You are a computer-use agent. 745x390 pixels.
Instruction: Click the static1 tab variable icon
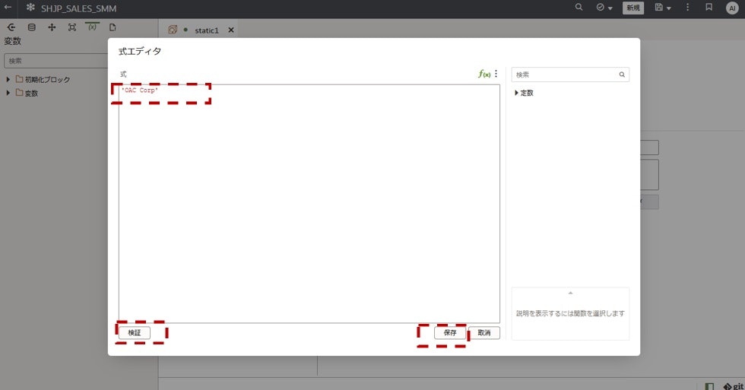point(173,30)
